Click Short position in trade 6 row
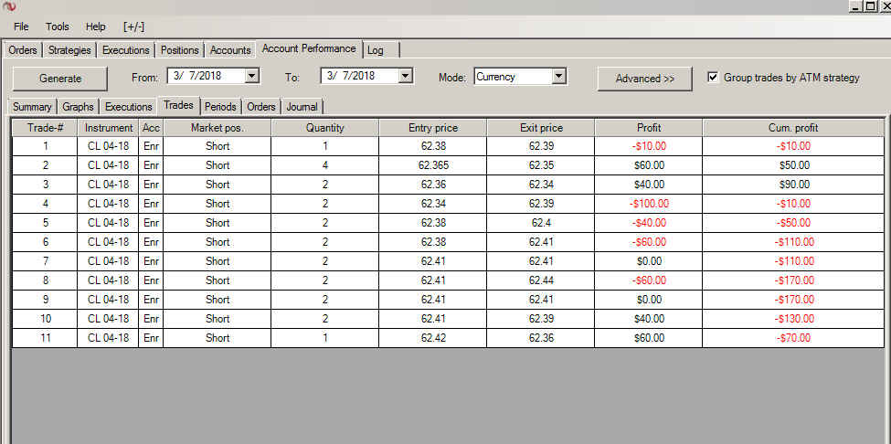 217,242
